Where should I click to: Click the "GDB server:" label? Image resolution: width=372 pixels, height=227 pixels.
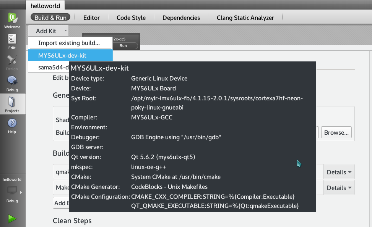coord(87,147)
